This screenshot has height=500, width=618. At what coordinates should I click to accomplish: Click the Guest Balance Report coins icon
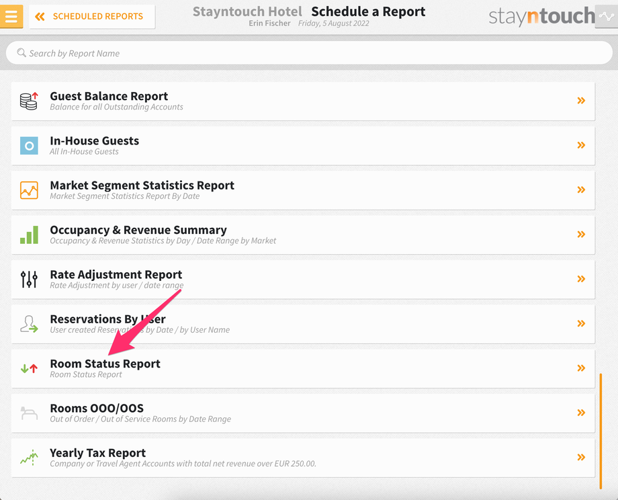[x=29, y=101]
